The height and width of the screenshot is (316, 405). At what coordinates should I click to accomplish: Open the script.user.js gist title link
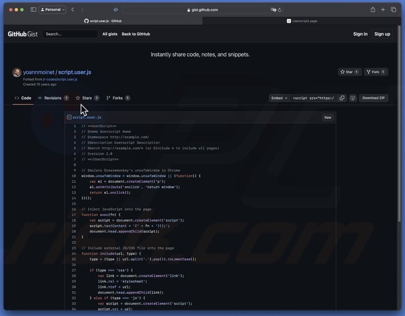(75, 72)
